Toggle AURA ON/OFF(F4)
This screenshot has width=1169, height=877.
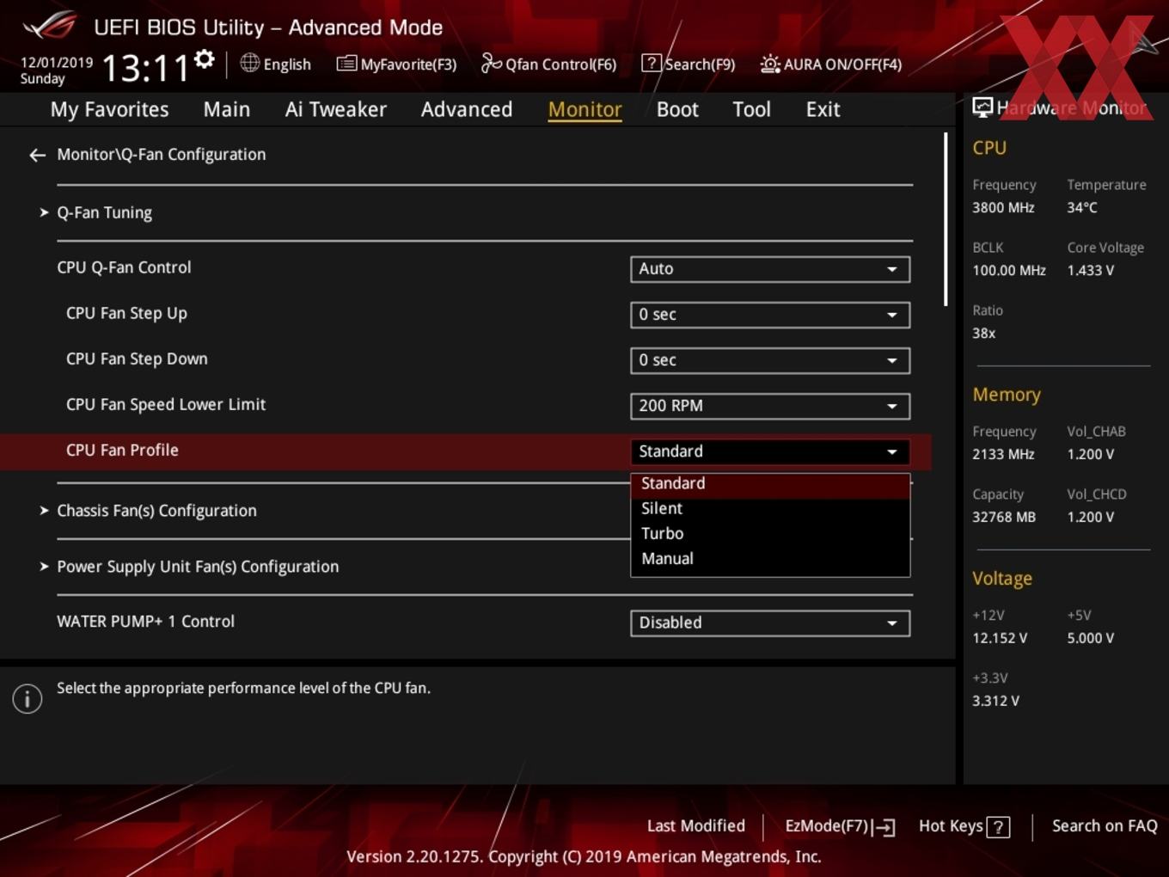831,64
